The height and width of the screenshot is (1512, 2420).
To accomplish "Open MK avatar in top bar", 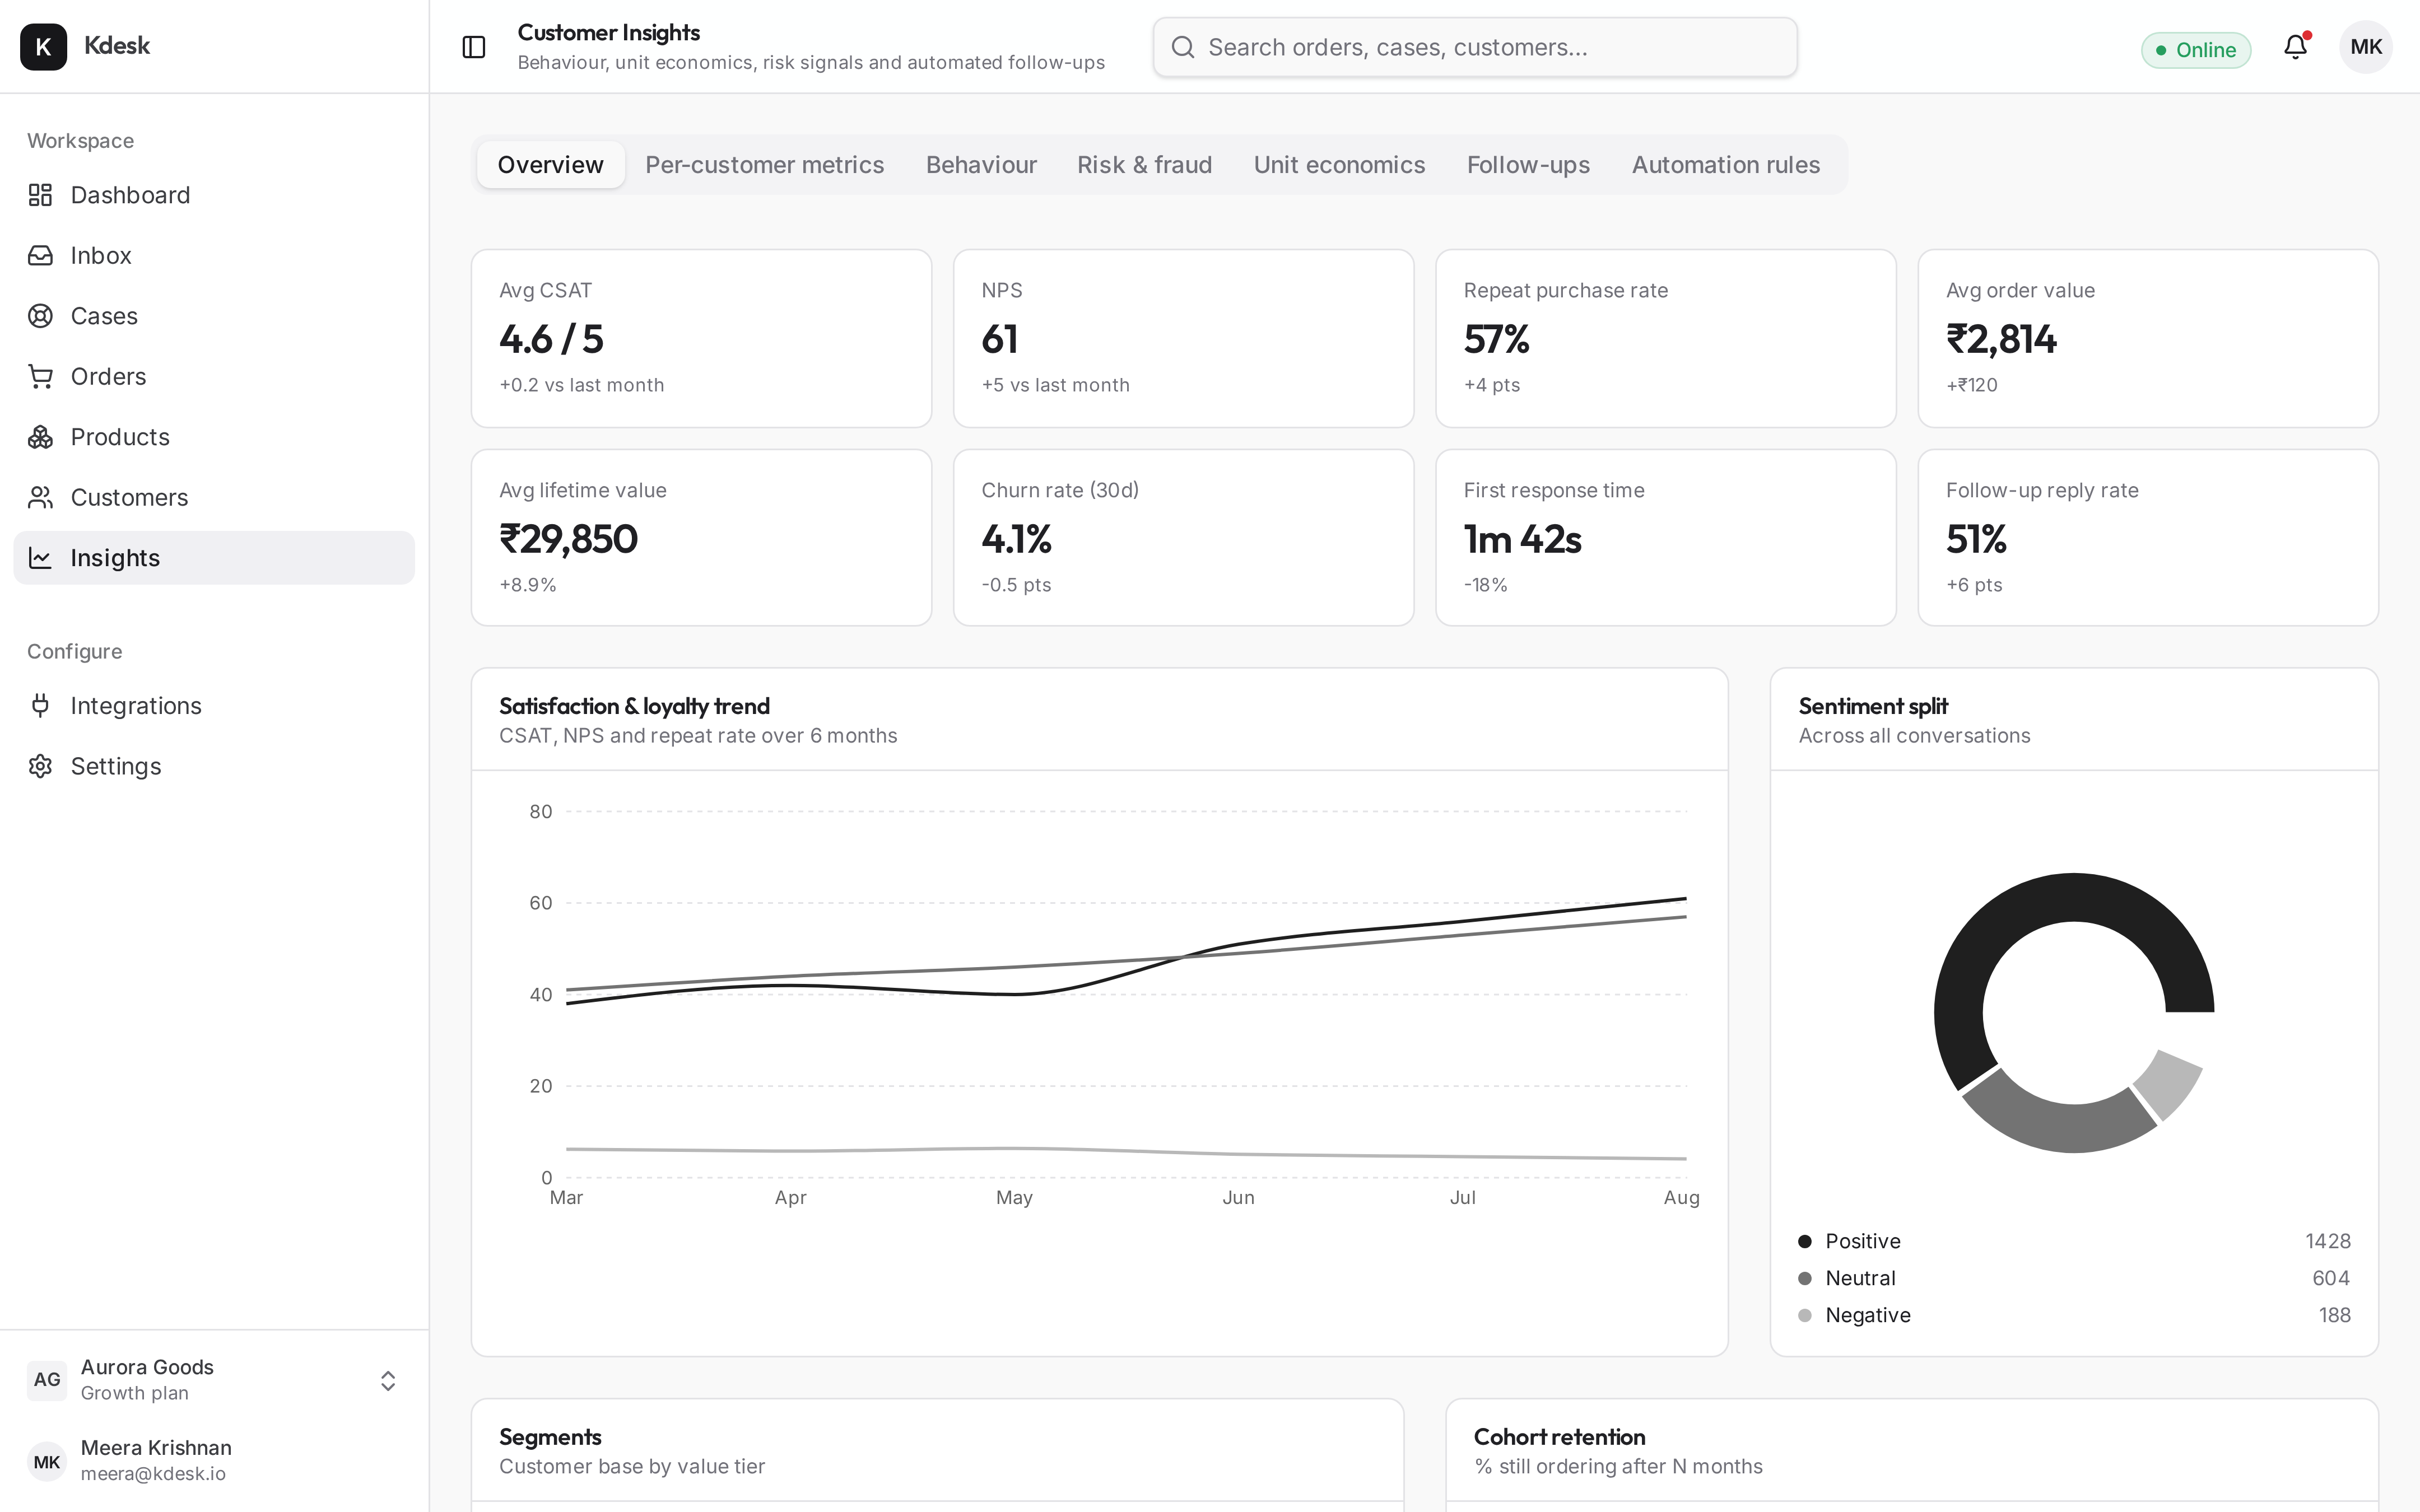I will pyautogui.click(x=2366, y=47).
